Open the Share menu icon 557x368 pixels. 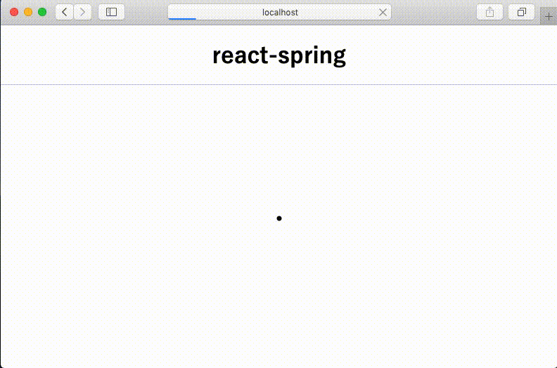point(489,12)
